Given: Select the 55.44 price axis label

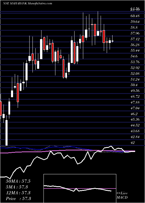Looking at the screenshot, I should click(135, 50).
